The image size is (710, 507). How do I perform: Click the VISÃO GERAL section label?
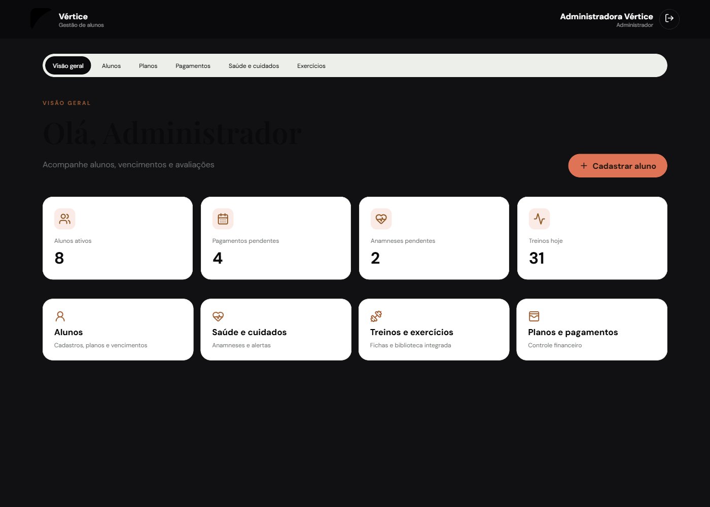(x=66, y=103)
